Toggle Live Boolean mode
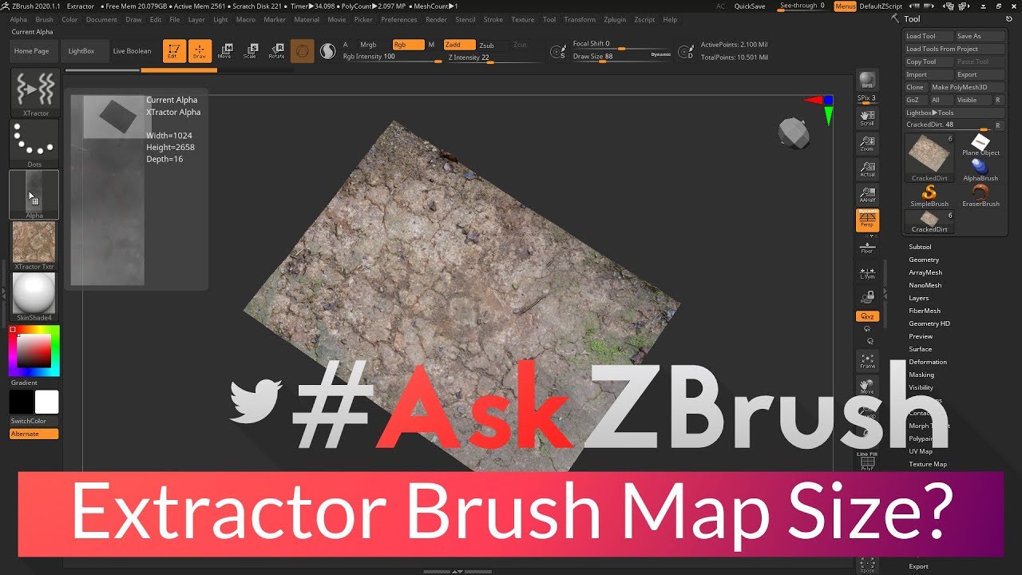The width and height of the screenshot is (1022, 575). click(x=132, y=51)
